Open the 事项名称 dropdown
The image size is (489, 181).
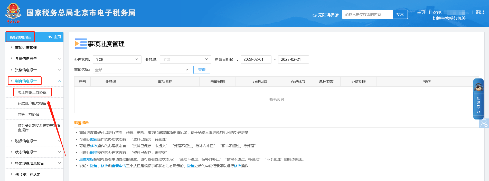pyautogui.click(x=141, y=70)
